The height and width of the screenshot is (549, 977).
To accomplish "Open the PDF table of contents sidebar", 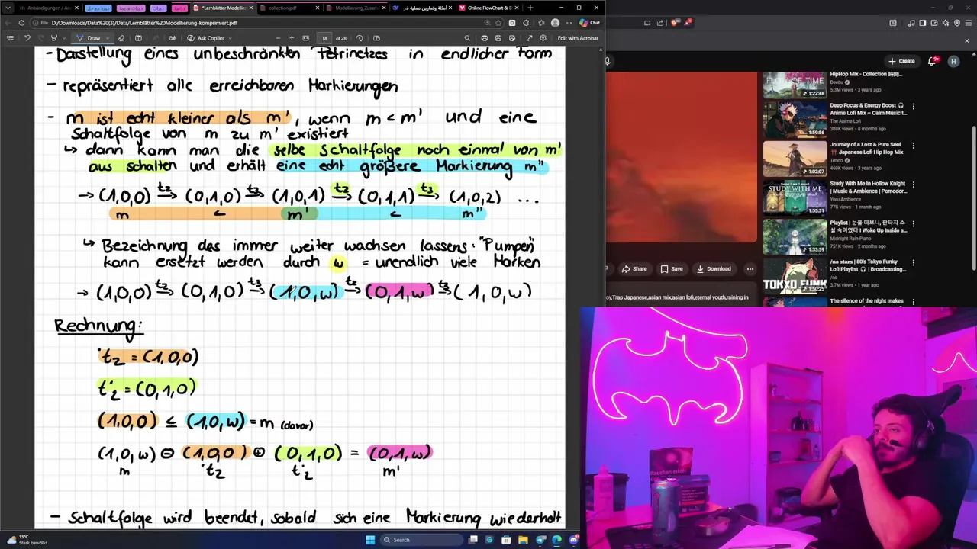I will (x=10, y=38).
